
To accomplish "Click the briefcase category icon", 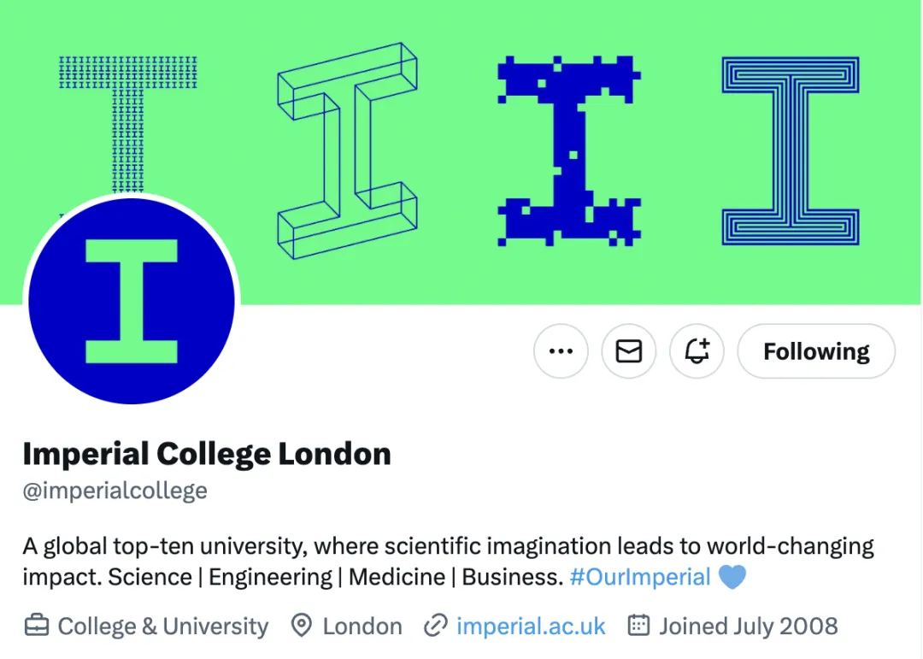I will coord(36,626).
